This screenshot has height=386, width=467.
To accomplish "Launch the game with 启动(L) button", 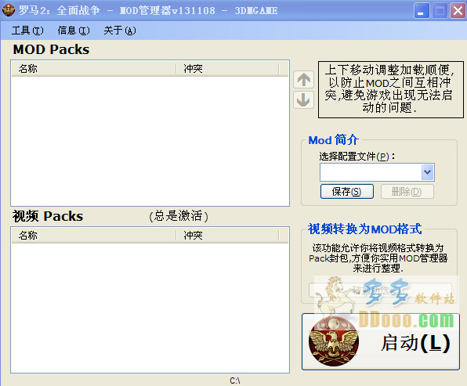I will click(x=381, y=341).
